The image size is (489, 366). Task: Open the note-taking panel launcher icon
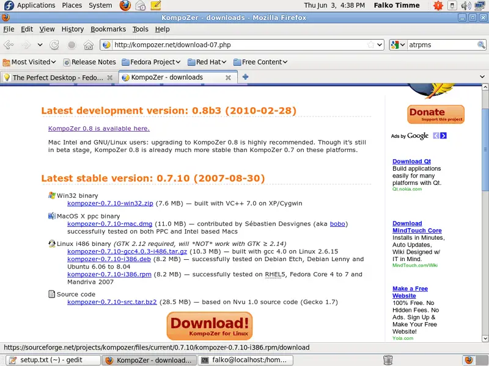tap(155, 5)
